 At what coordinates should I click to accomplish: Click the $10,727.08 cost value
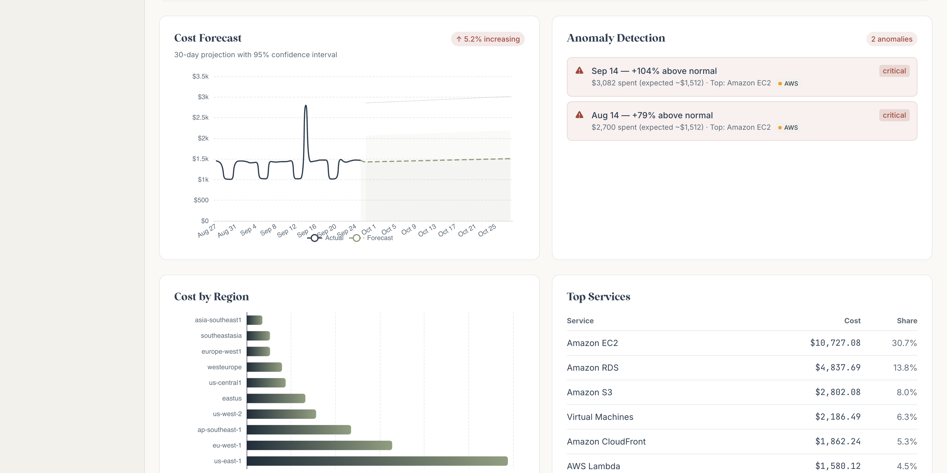coord(835,343)
